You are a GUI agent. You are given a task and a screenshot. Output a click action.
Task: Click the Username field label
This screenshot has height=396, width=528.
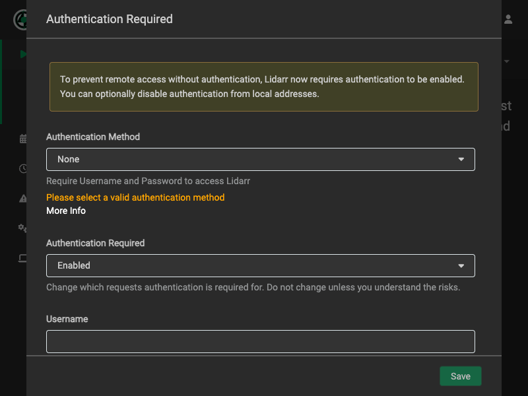pos(67,319)
